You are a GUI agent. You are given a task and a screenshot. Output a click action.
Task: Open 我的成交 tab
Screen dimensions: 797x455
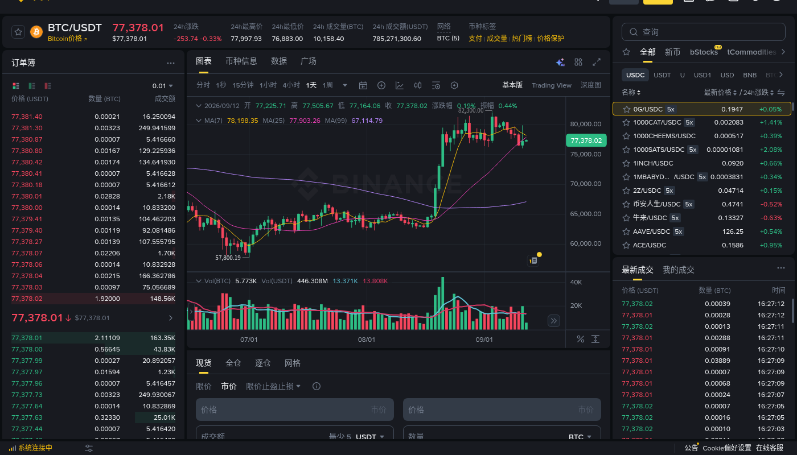click(x=679, y=270)
